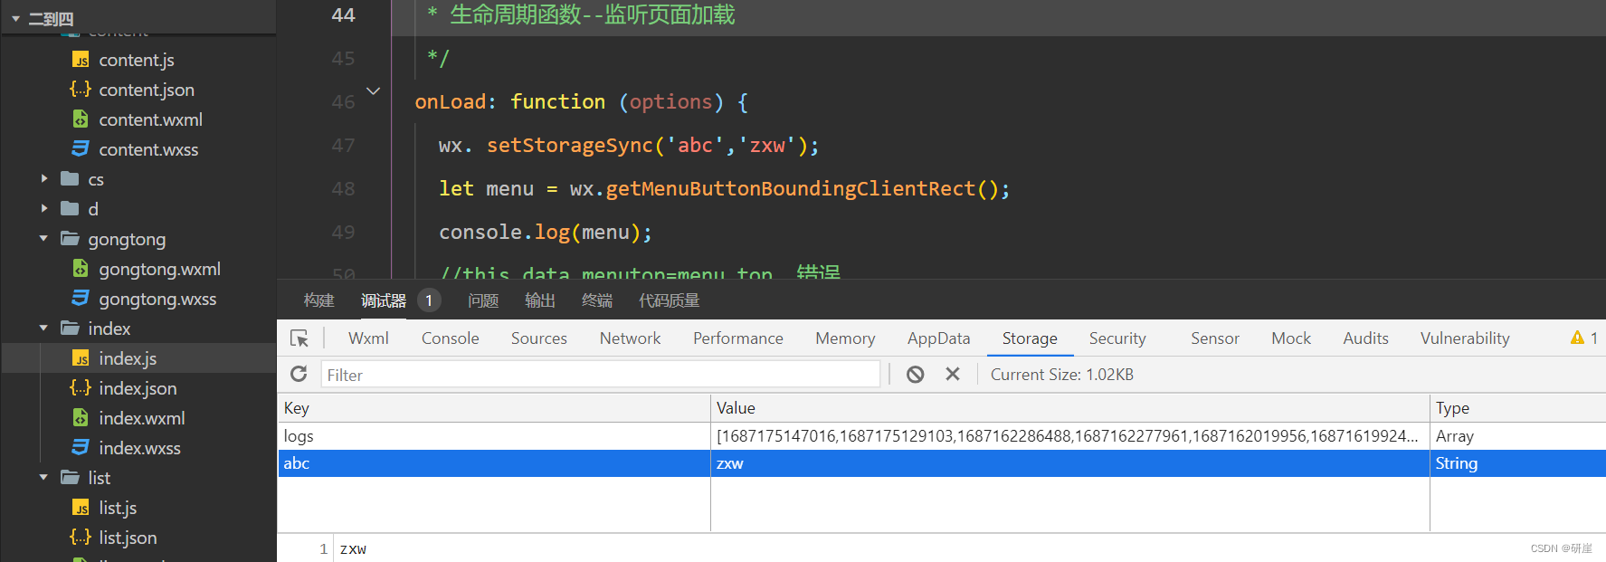Open the Vulnerability devtools tab

[x=1465, y=338]
